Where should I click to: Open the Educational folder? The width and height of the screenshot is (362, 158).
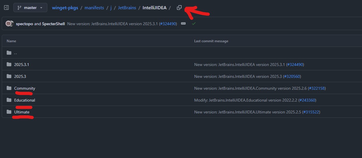(25, 100)
